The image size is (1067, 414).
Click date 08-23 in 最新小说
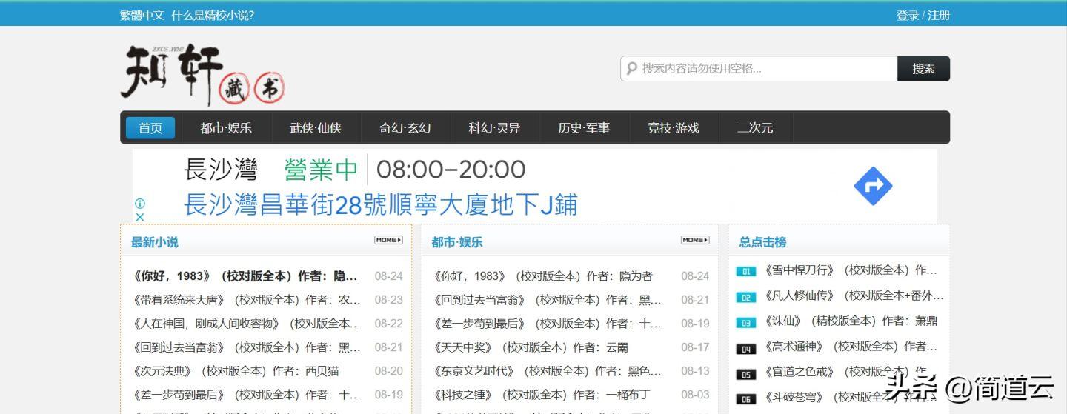pos(388,300)
